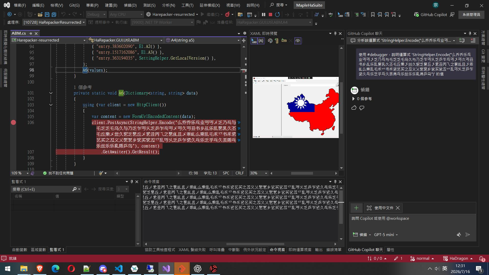This screenshot has width=489, height=275.
Task: Toggle pin on ABM.cs tab
Action: pos(31,33)
